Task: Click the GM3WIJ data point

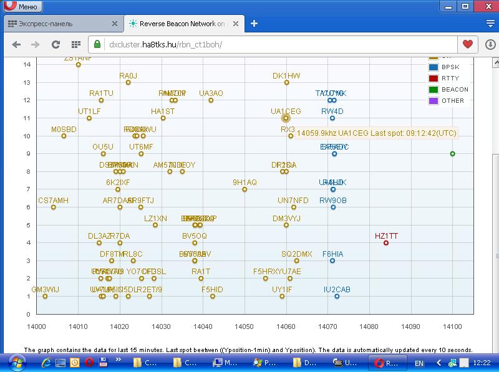Action: click(45, 296)
